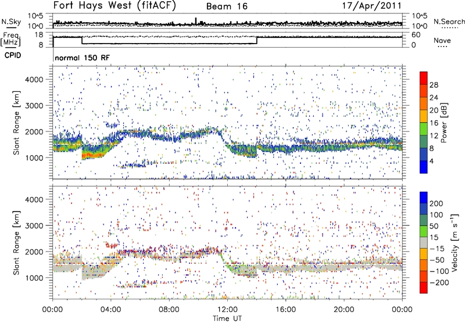Click the '4000' tick of the power panel
The width and height of the screenshot is (465, 322).
tap(34, 80)
